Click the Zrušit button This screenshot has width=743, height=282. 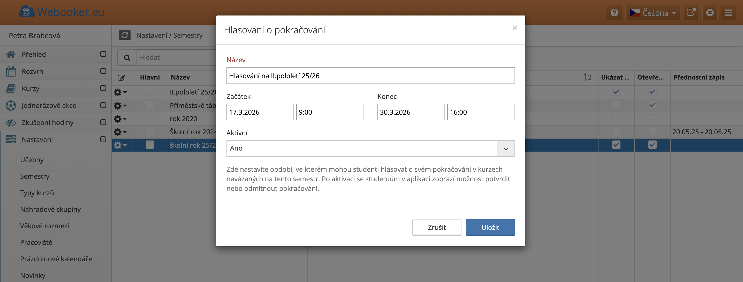(436, 227)
